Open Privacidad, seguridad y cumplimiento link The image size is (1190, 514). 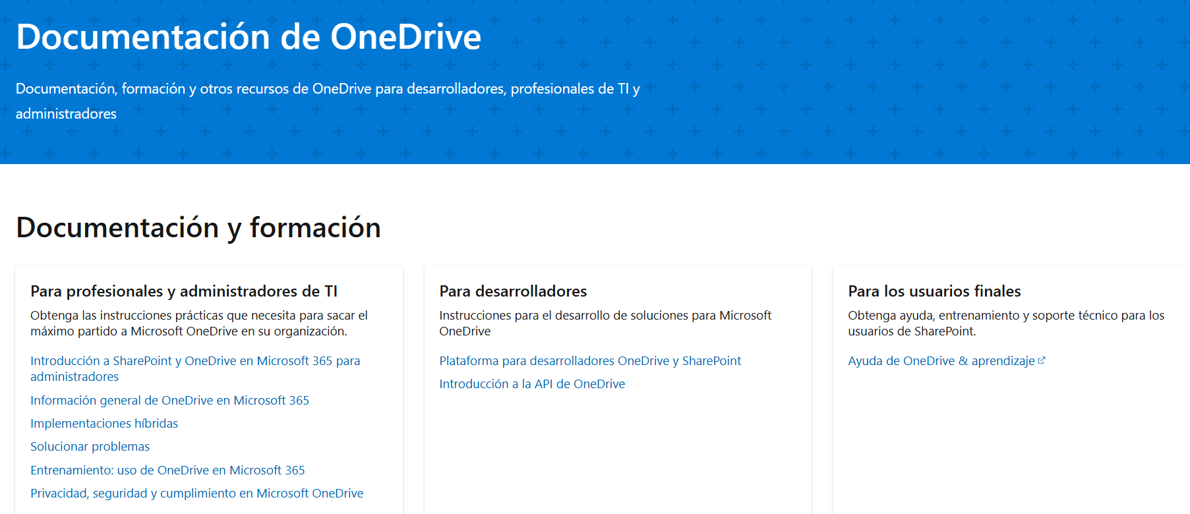coord(196,494)
